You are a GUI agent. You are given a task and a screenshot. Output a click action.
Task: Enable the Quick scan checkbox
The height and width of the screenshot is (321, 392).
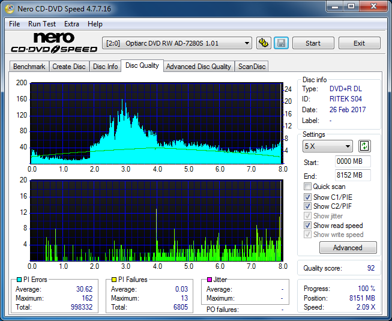(307, 187)
